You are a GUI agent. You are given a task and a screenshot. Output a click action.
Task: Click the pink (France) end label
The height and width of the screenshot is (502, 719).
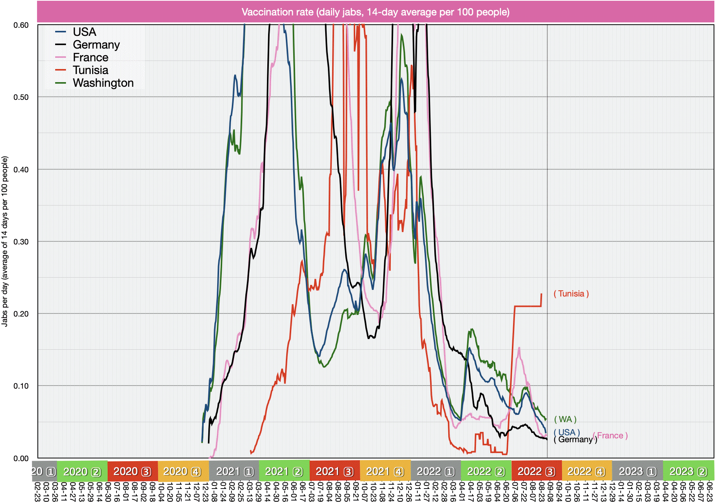pos(611,436)
